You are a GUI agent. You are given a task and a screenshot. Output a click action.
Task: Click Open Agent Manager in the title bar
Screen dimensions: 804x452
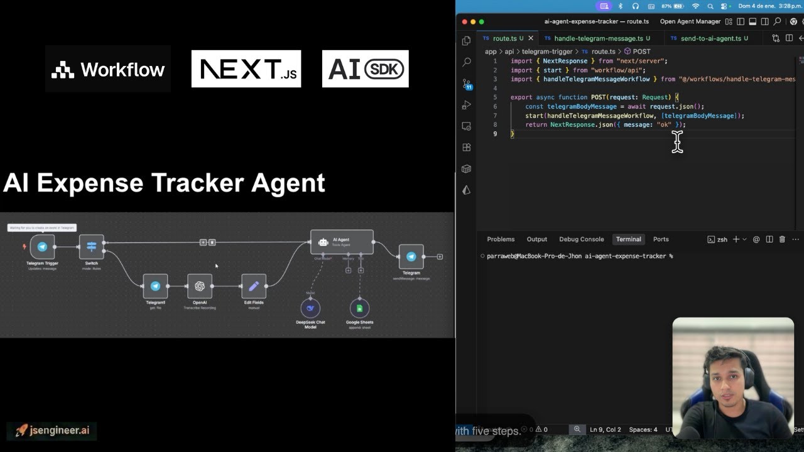coord(690,21)
